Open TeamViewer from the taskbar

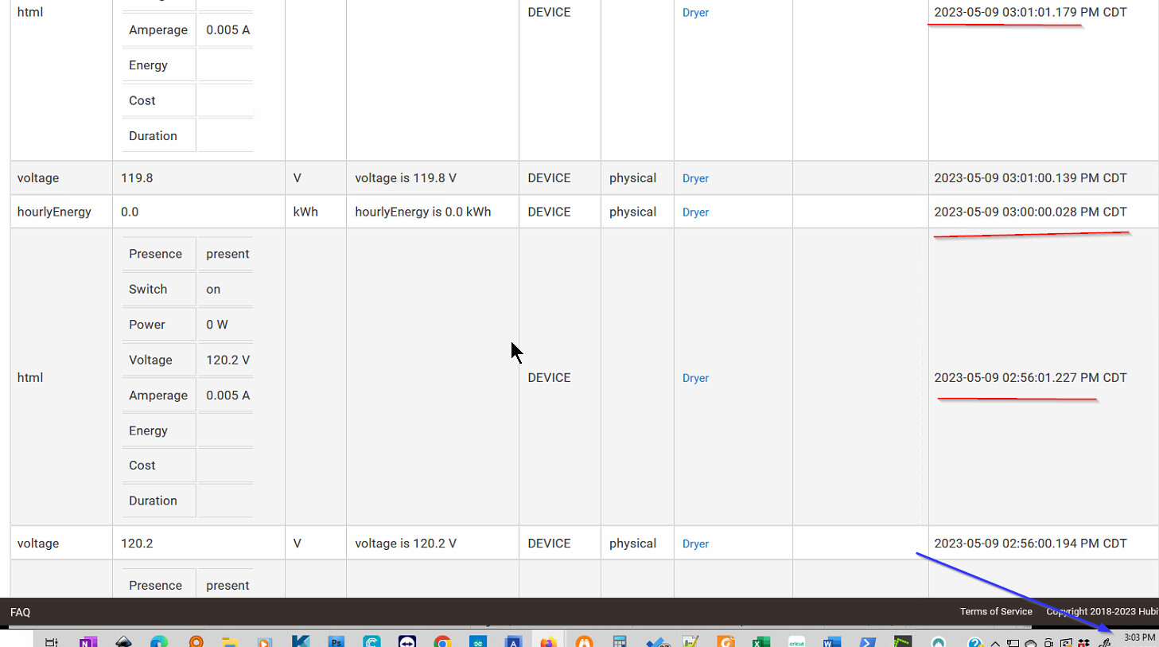tap(407, 641)
